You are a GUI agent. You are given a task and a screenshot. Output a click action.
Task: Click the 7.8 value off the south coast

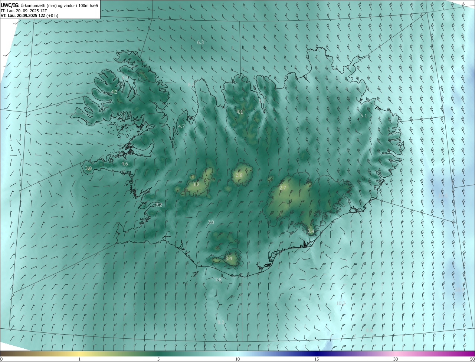click(218, 280)
